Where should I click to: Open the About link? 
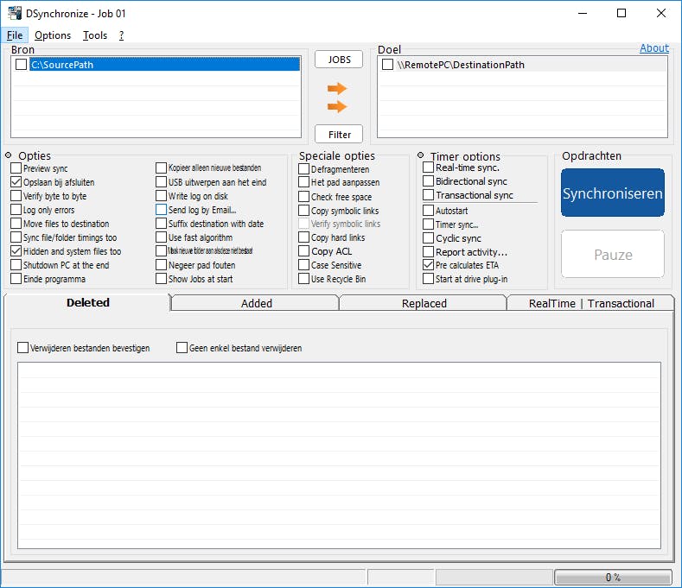(653, 47)
